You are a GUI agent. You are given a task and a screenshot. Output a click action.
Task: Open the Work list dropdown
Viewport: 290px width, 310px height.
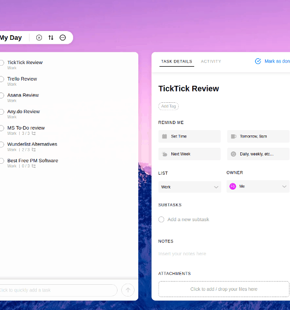190,187
